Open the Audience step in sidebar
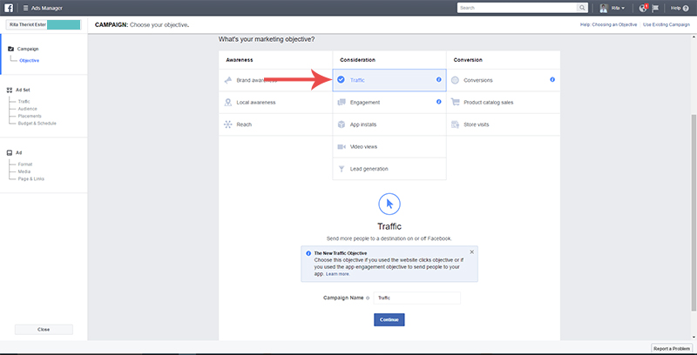697x355 pixels. (28, 109)
